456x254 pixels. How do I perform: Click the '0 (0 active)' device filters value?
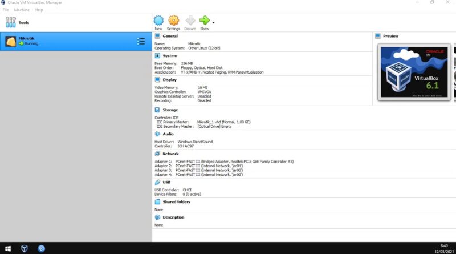click(192, 194)
